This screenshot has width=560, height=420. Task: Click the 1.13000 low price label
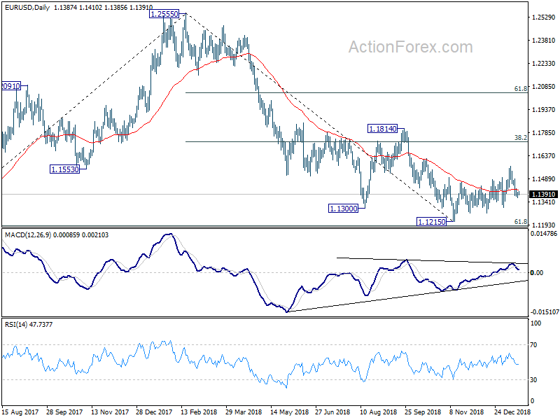(343, 209)
